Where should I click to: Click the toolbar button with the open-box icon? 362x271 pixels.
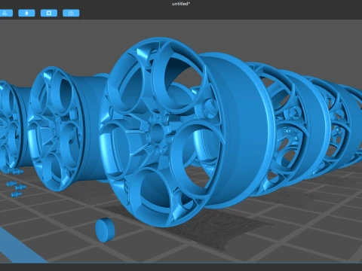[x=71, y=13]
